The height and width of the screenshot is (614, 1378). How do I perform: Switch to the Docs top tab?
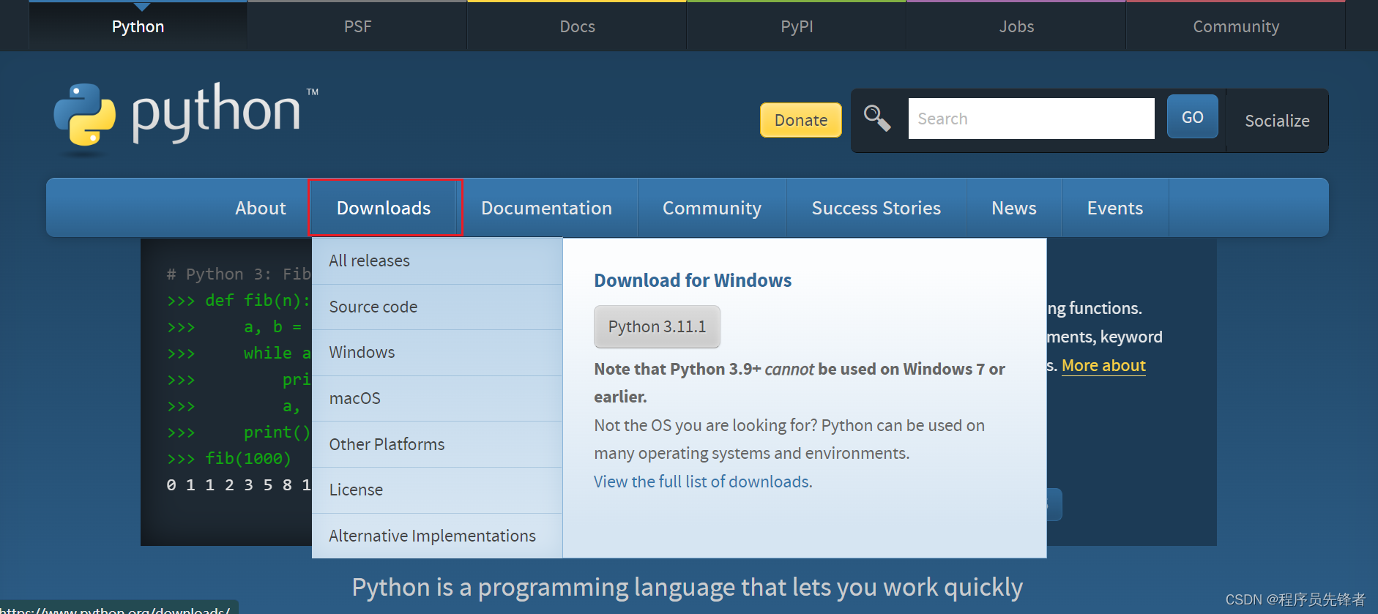click(x=577, y=26)
